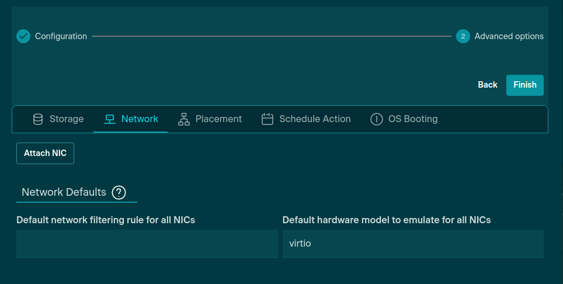Viewport: 563px width, 284px height.
Task: Open the Network Defaults help icon
Action: (x=119, y=192)
